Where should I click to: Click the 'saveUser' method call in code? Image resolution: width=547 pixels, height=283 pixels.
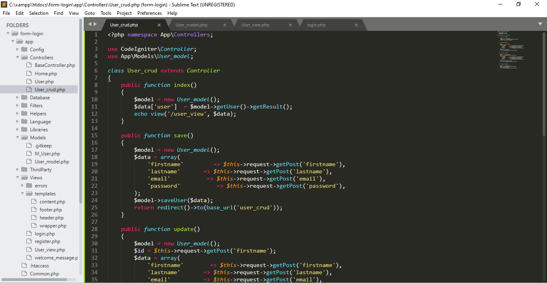[174, 200]
